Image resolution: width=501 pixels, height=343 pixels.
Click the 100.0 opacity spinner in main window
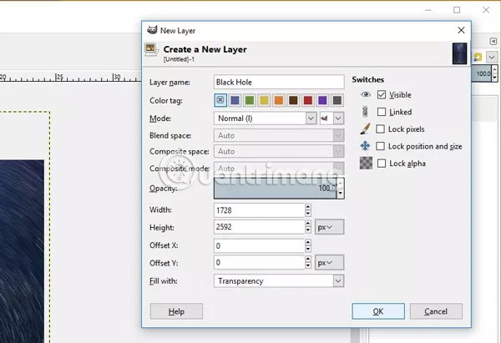coord(484,73)
